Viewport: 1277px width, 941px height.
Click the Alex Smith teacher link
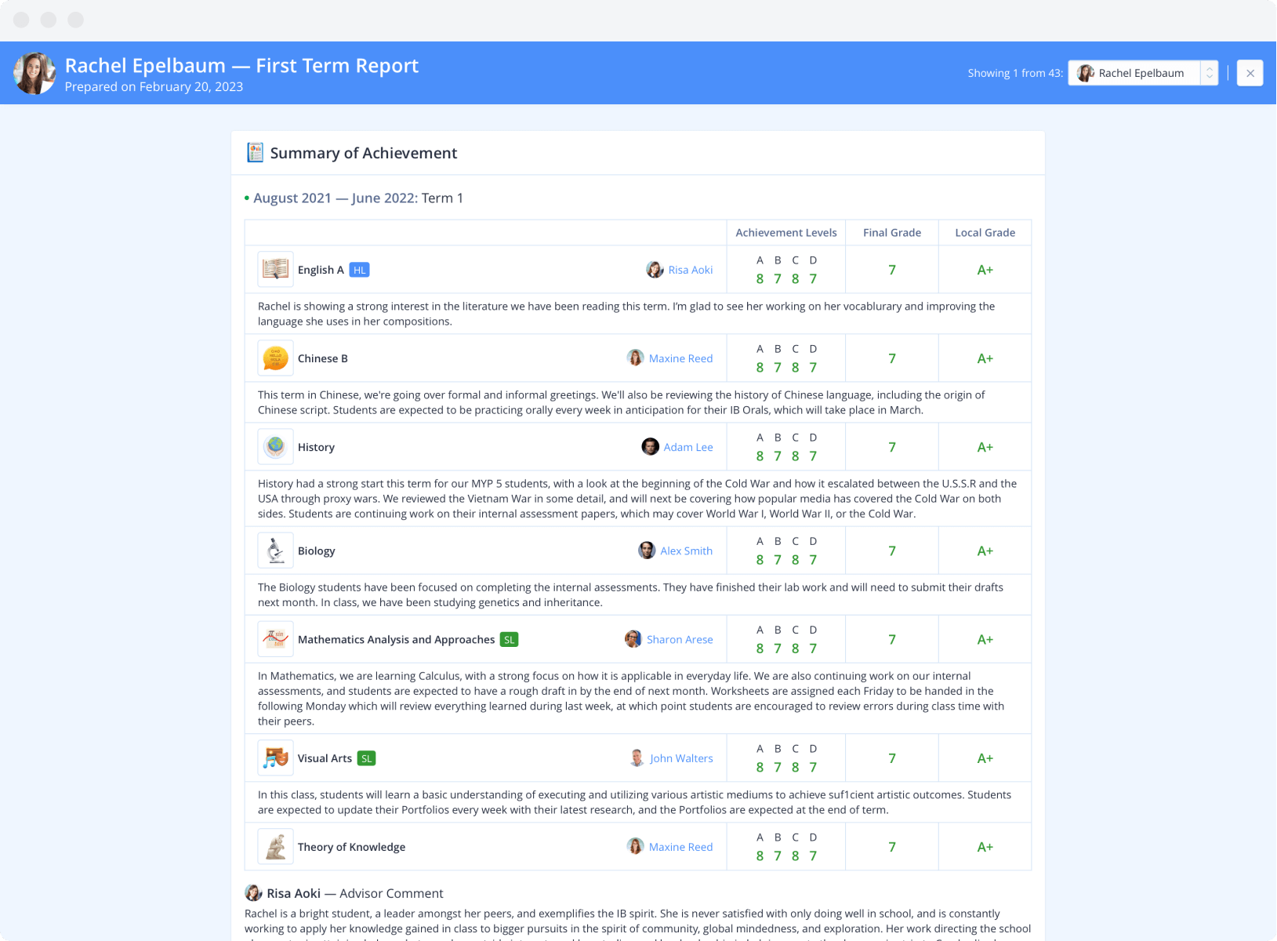click(686, 551)
